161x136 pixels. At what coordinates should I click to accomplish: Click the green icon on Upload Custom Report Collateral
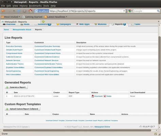coord(7,109)
